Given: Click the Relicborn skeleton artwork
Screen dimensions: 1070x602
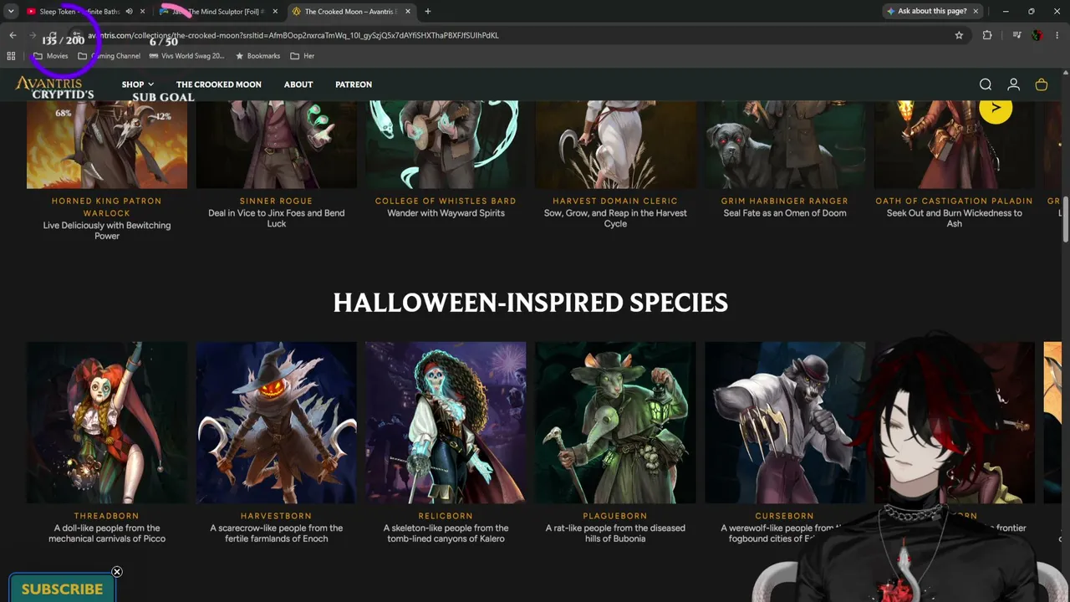Looking at the screenshot, I should point(446,422).
